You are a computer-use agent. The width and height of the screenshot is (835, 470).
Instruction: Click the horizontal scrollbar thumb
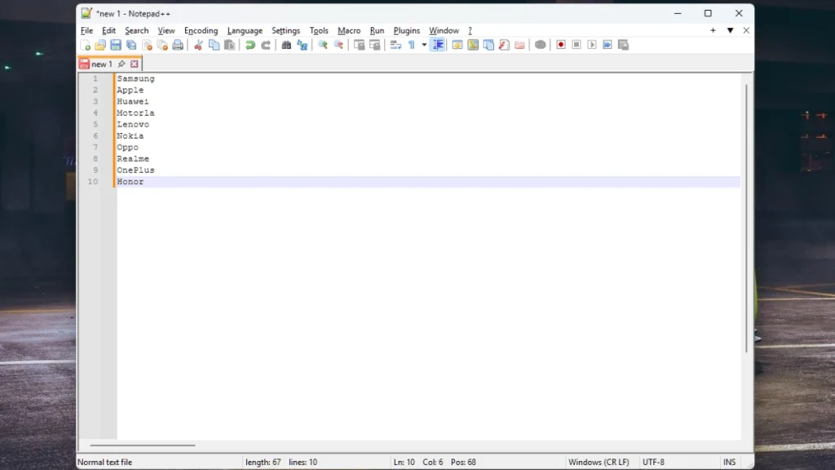tap(142, 445)
